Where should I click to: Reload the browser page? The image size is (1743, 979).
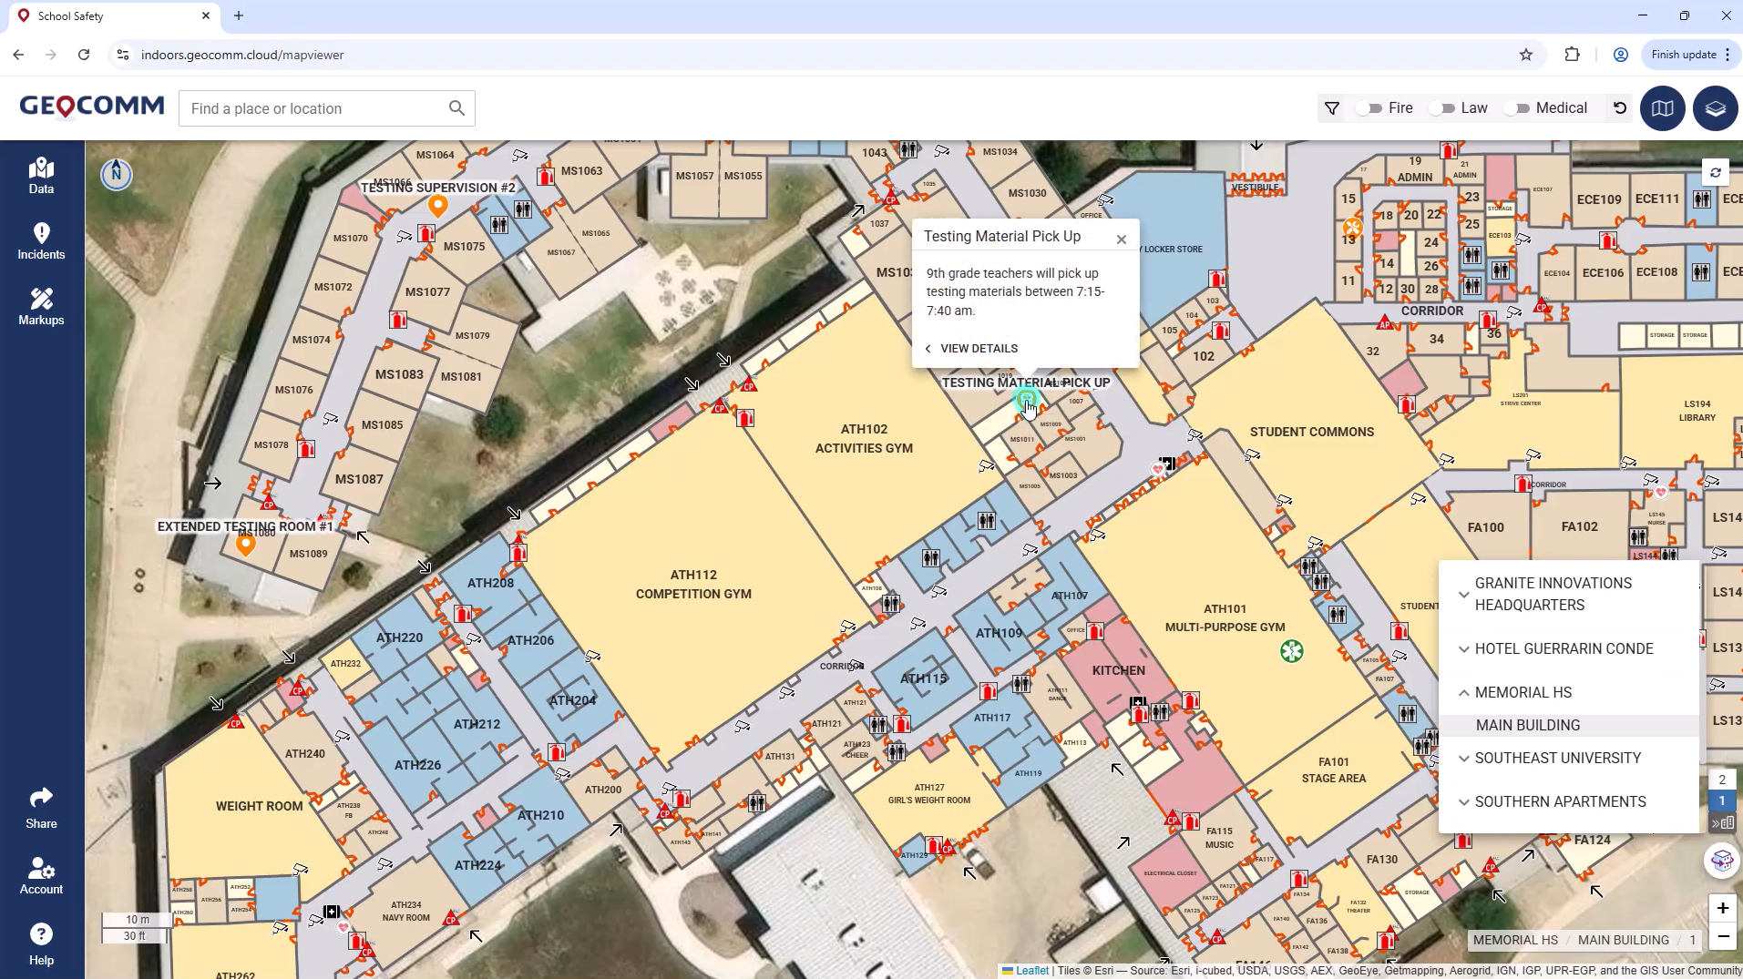[84, 55]
